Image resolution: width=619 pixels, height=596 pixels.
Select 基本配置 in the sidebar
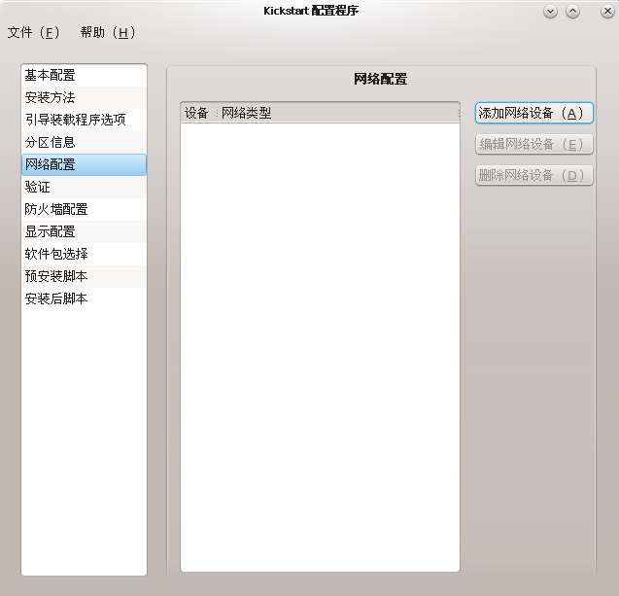click(84, 75)
